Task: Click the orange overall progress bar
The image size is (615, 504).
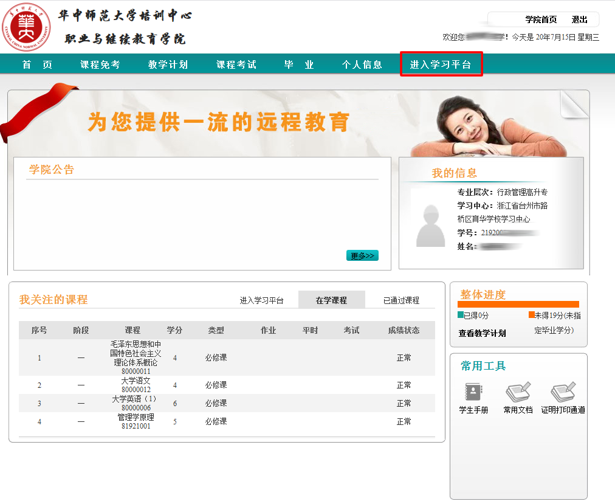Action: click(518, 304)
